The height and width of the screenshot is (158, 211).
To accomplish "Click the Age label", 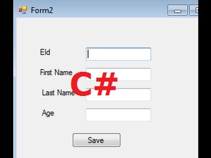I will (x=48, y=113).
